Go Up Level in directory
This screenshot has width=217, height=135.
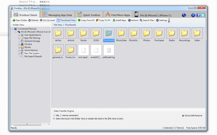click(47, 20)
